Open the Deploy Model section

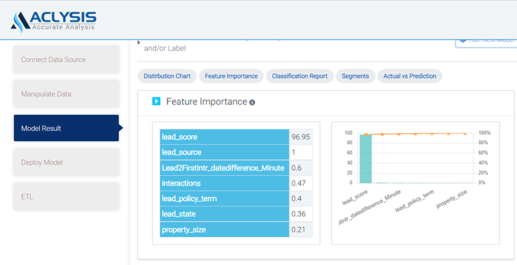(x=67, y=162)
